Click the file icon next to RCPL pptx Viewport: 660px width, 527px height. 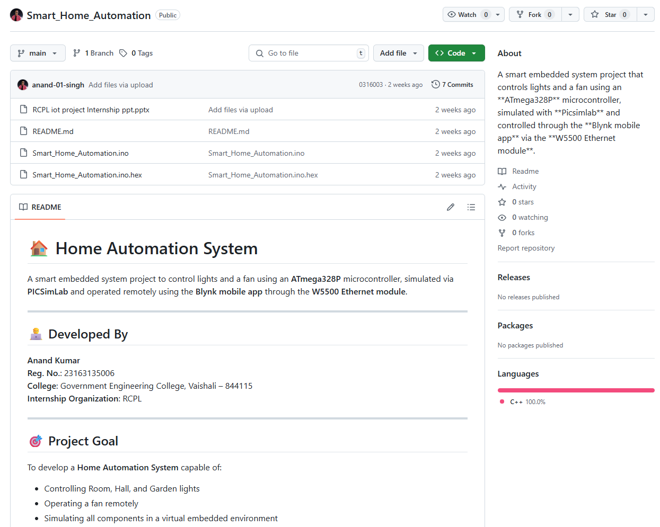click(23, 109)
